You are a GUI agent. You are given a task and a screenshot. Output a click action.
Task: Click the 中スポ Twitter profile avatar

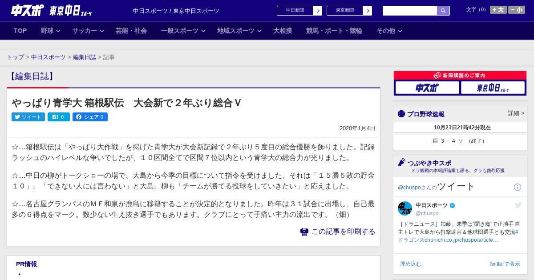coord(405,208)
